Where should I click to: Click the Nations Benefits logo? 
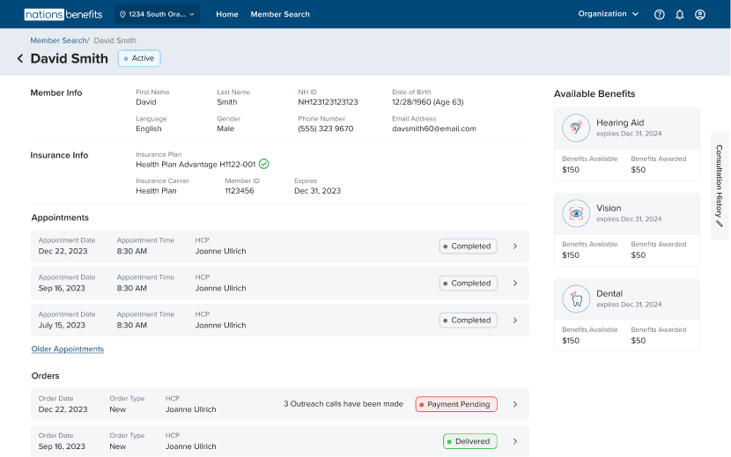pyautogui.click(x=63, y=14)
